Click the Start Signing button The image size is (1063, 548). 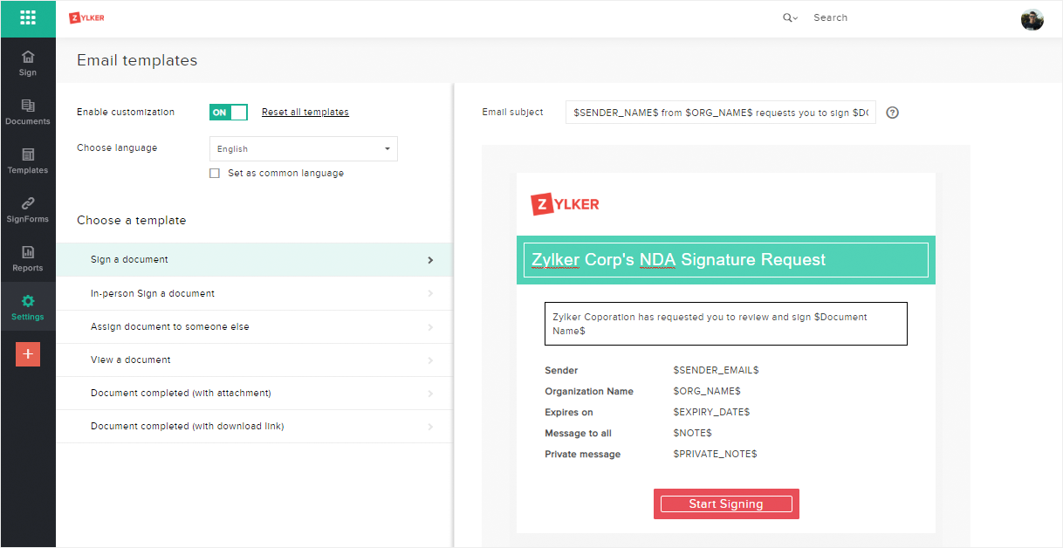point(726,504)
